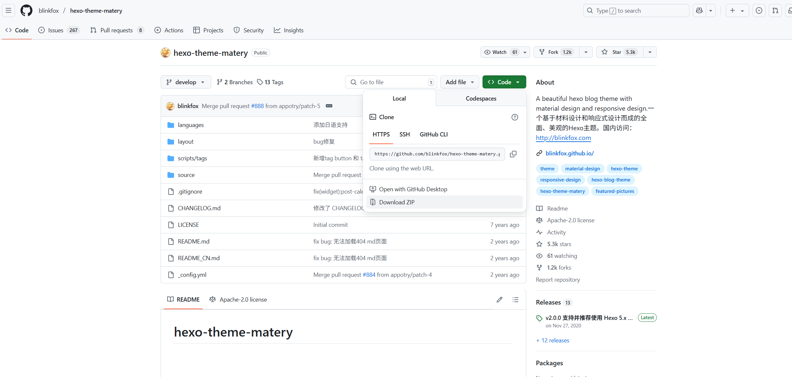Toggle Watch on this repository
This screenshot has width=792, height=377.
tap(500, 52)
